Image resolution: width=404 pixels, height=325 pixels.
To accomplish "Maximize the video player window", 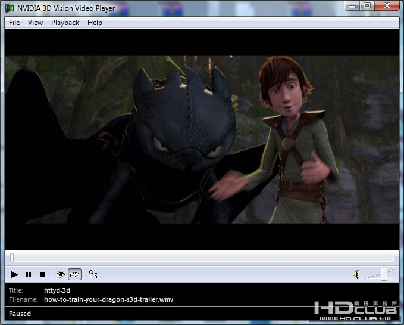I will (367, 6).
